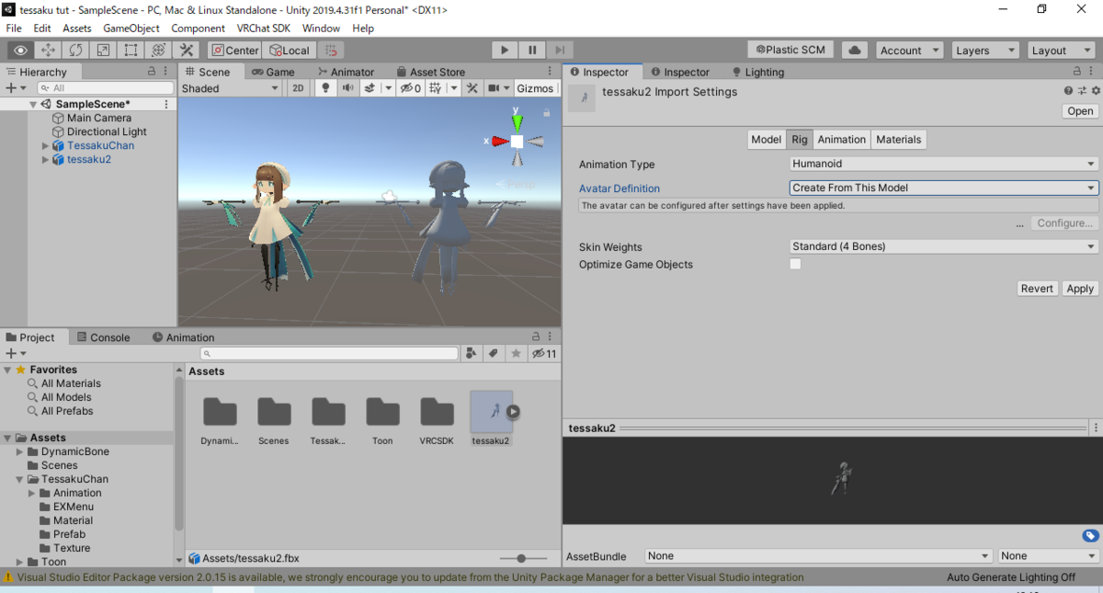Click the Apply button
This screenshot has width=1103, height=593.
1080,289
